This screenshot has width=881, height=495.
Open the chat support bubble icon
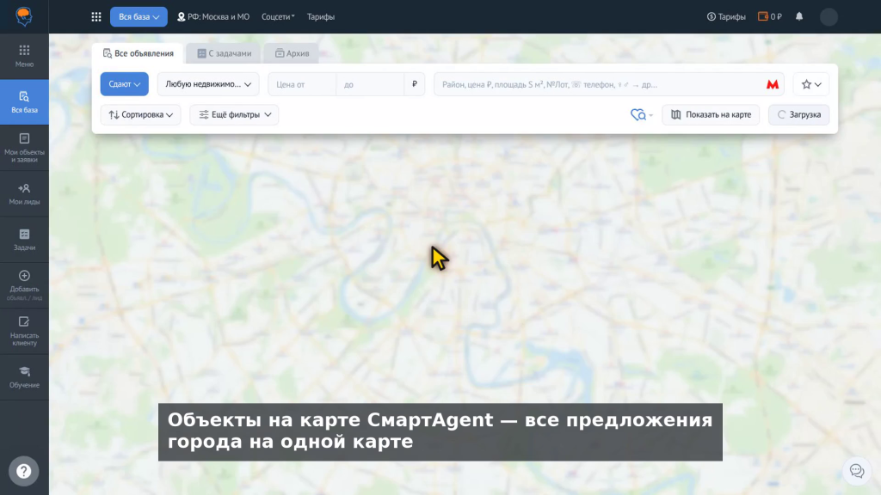[x=857, y=470]
